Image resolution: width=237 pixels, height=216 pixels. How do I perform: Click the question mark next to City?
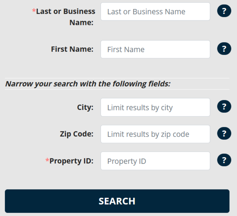click(x=224, y=107)
